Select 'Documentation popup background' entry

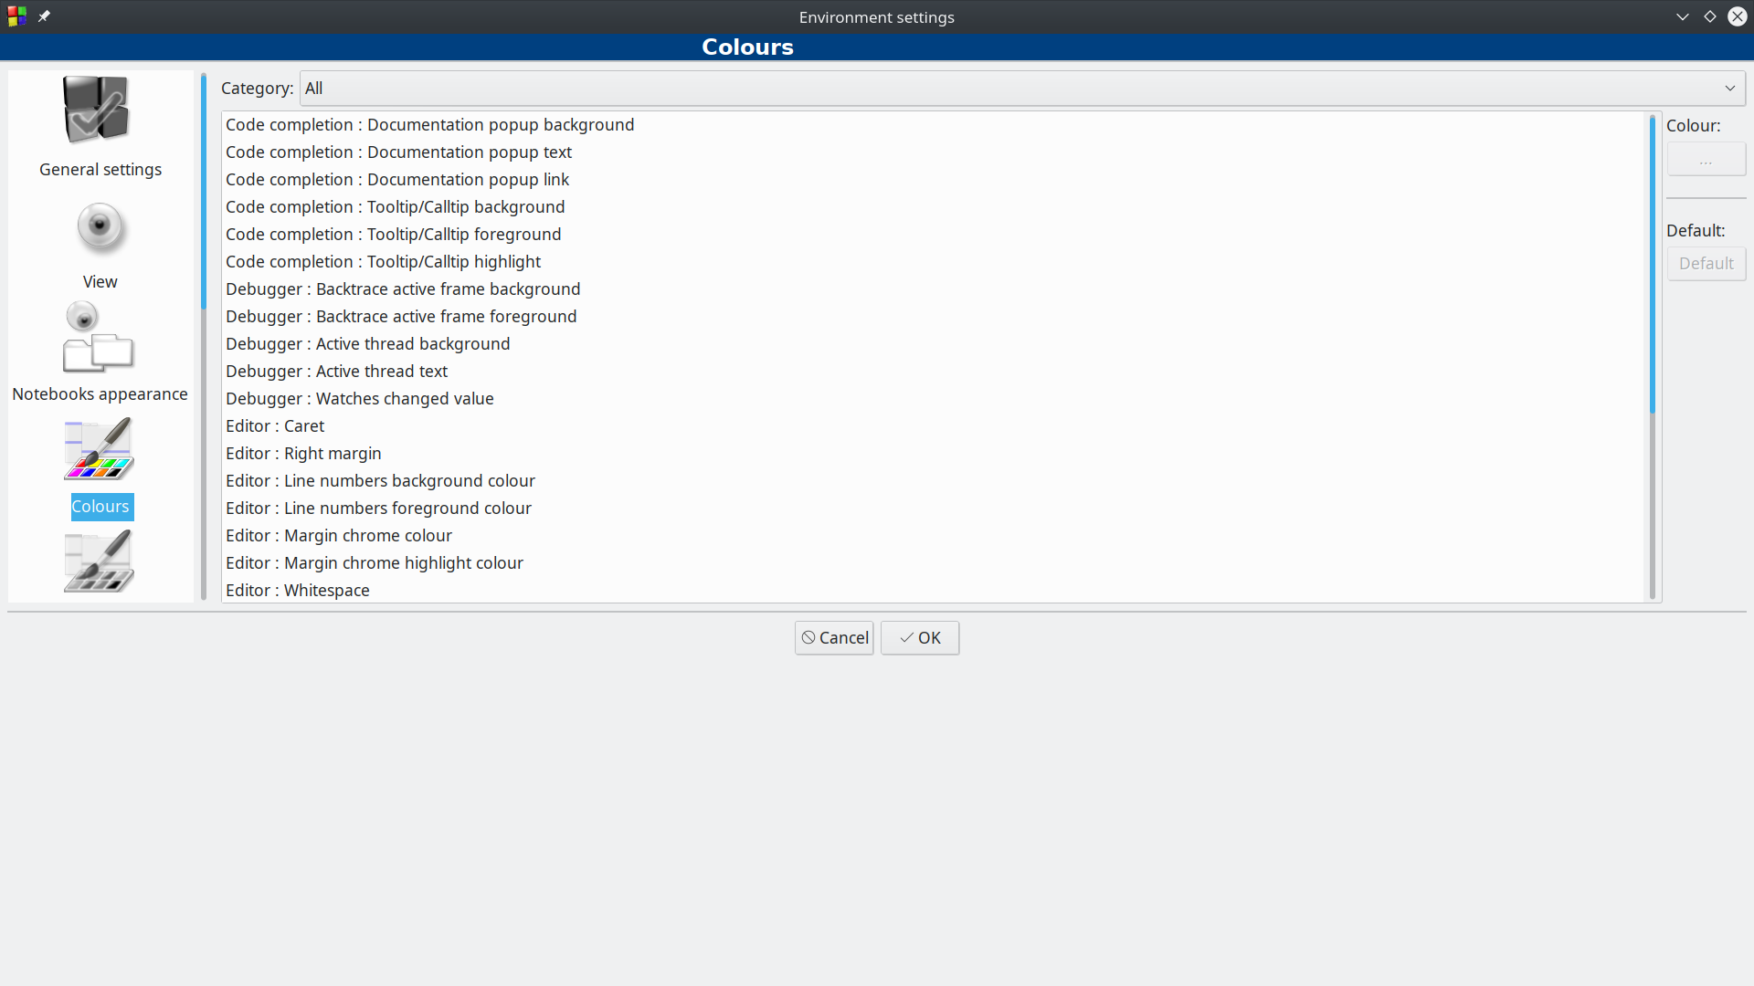(932, 125)
